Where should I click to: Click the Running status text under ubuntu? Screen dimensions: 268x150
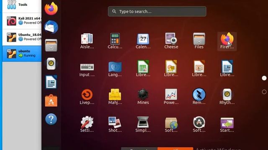(x=30, y=55)
